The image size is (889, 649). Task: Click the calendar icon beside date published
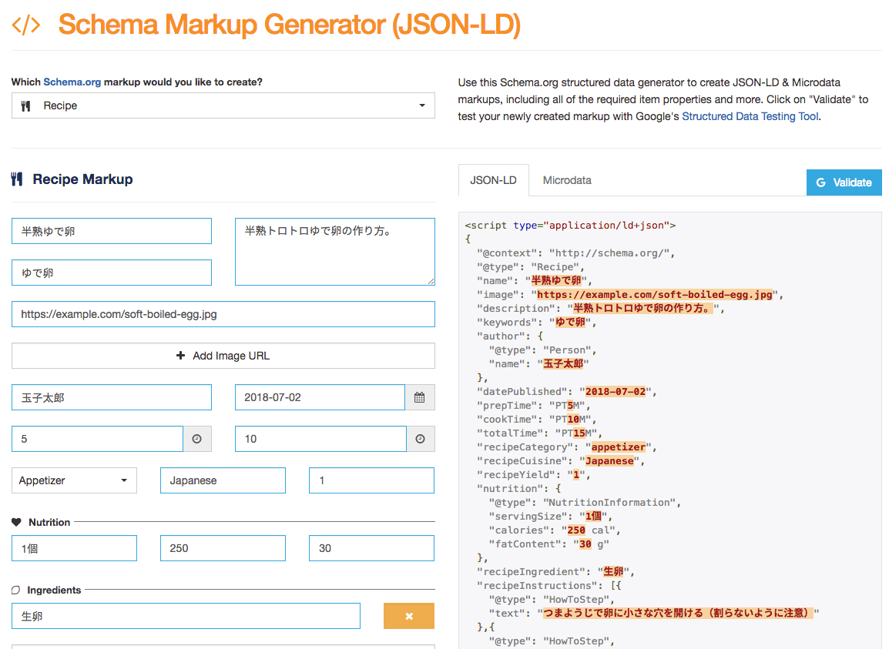pos(419,397)
